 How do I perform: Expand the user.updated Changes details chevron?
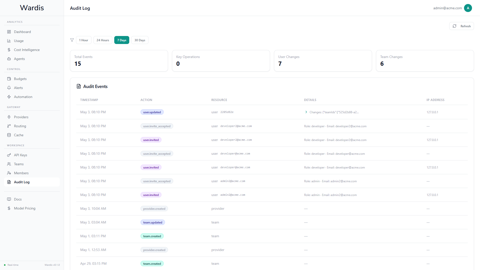pyautogui.click(x=306, y=112)
